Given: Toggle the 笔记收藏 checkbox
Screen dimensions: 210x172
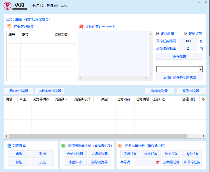Looking at the screenshot, I should (x=158, y=34).
